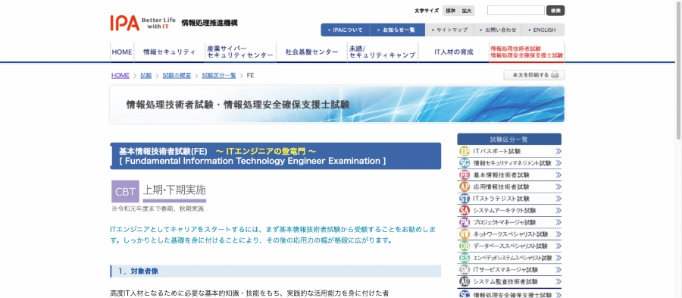682x298 pixels.
Task: Click printer icon on 本文を印刷する button
Action: 555,75
